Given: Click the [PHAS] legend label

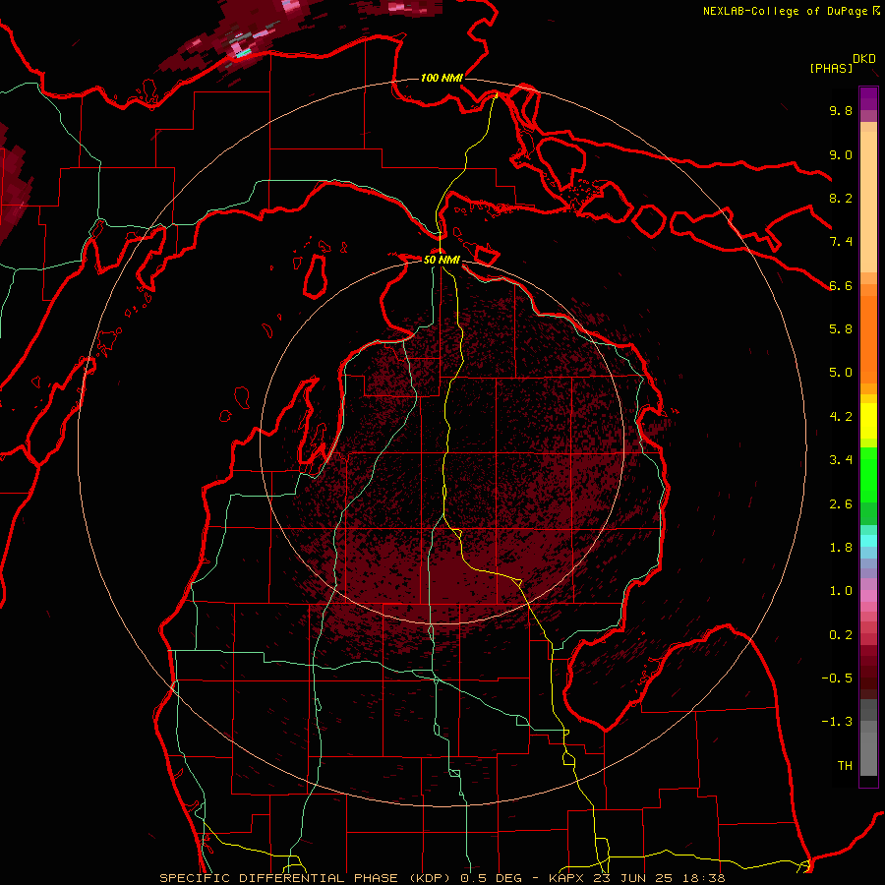Looking at the screenshot, I should point(831,68).
